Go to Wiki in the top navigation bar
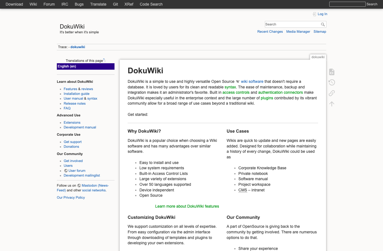 point(33,4)
